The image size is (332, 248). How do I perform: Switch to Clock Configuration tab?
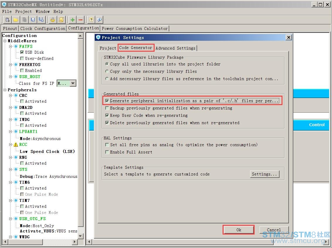[x=43, y=28]
